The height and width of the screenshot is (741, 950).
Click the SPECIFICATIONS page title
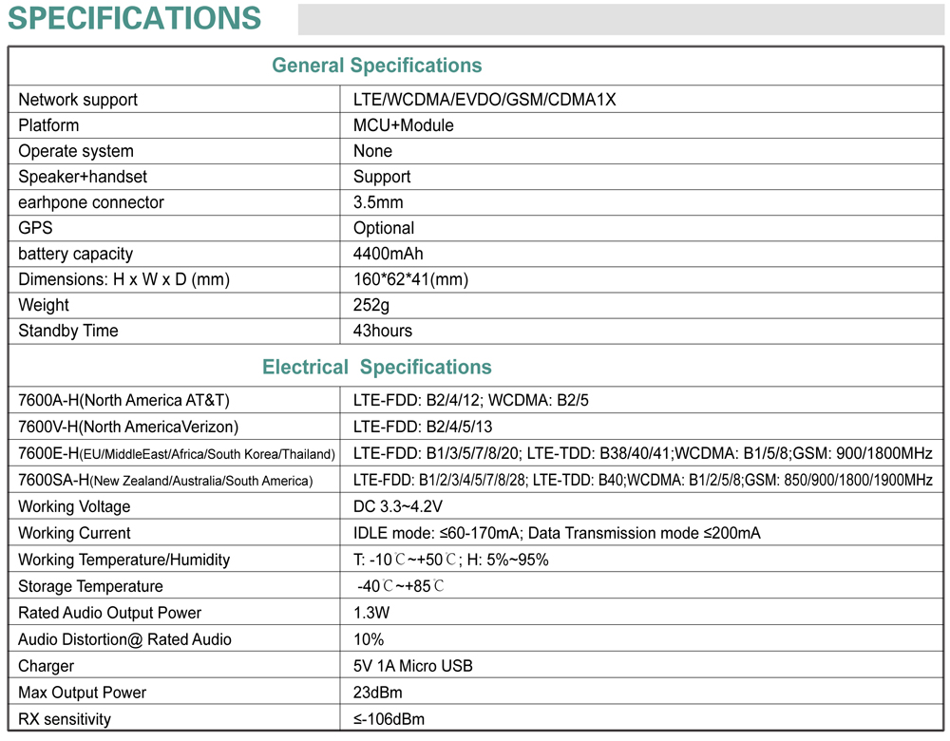(134, 18)
